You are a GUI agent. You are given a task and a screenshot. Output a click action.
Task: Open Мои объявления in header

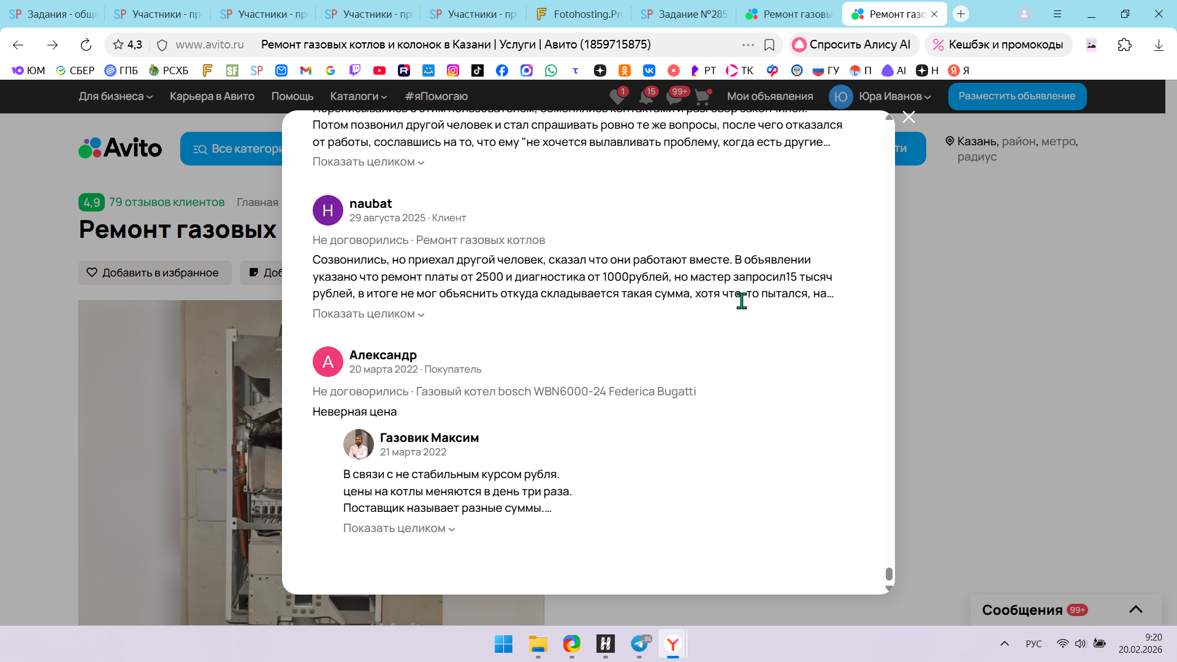coord(770,96)
